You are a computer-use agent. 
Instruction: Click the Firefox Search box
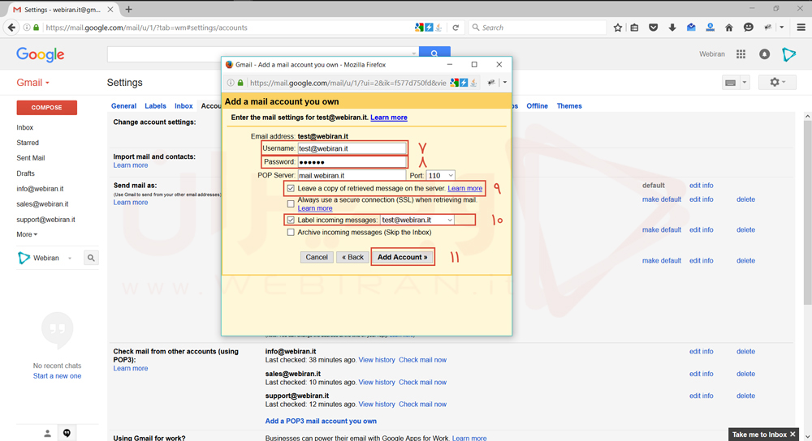[x=538, y=28]
